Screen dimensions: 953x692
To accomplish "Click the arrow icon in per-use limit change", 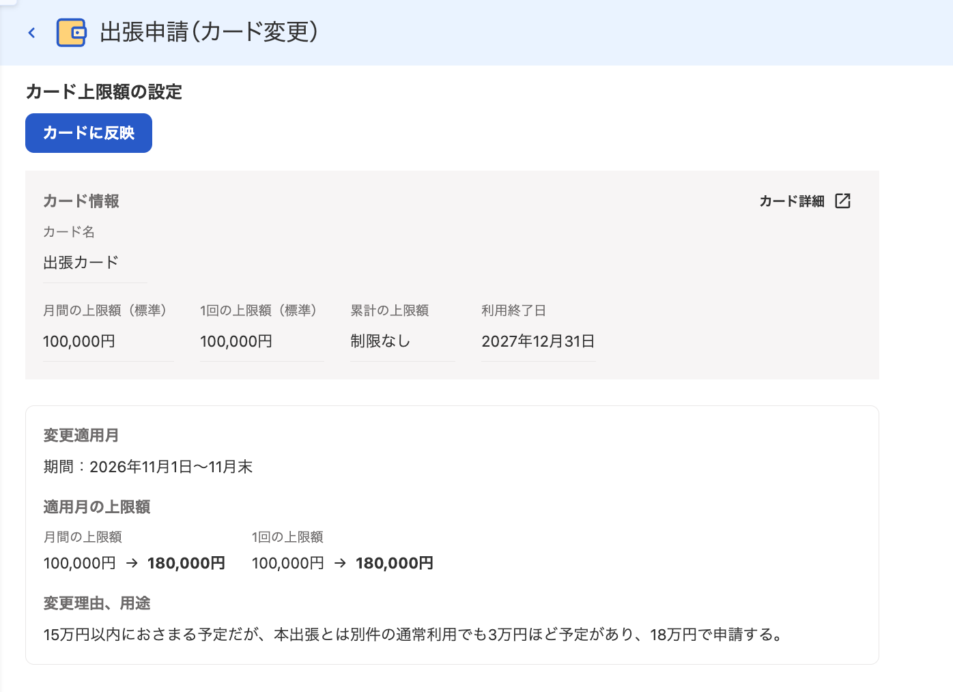I will click(x=340, y=564).
